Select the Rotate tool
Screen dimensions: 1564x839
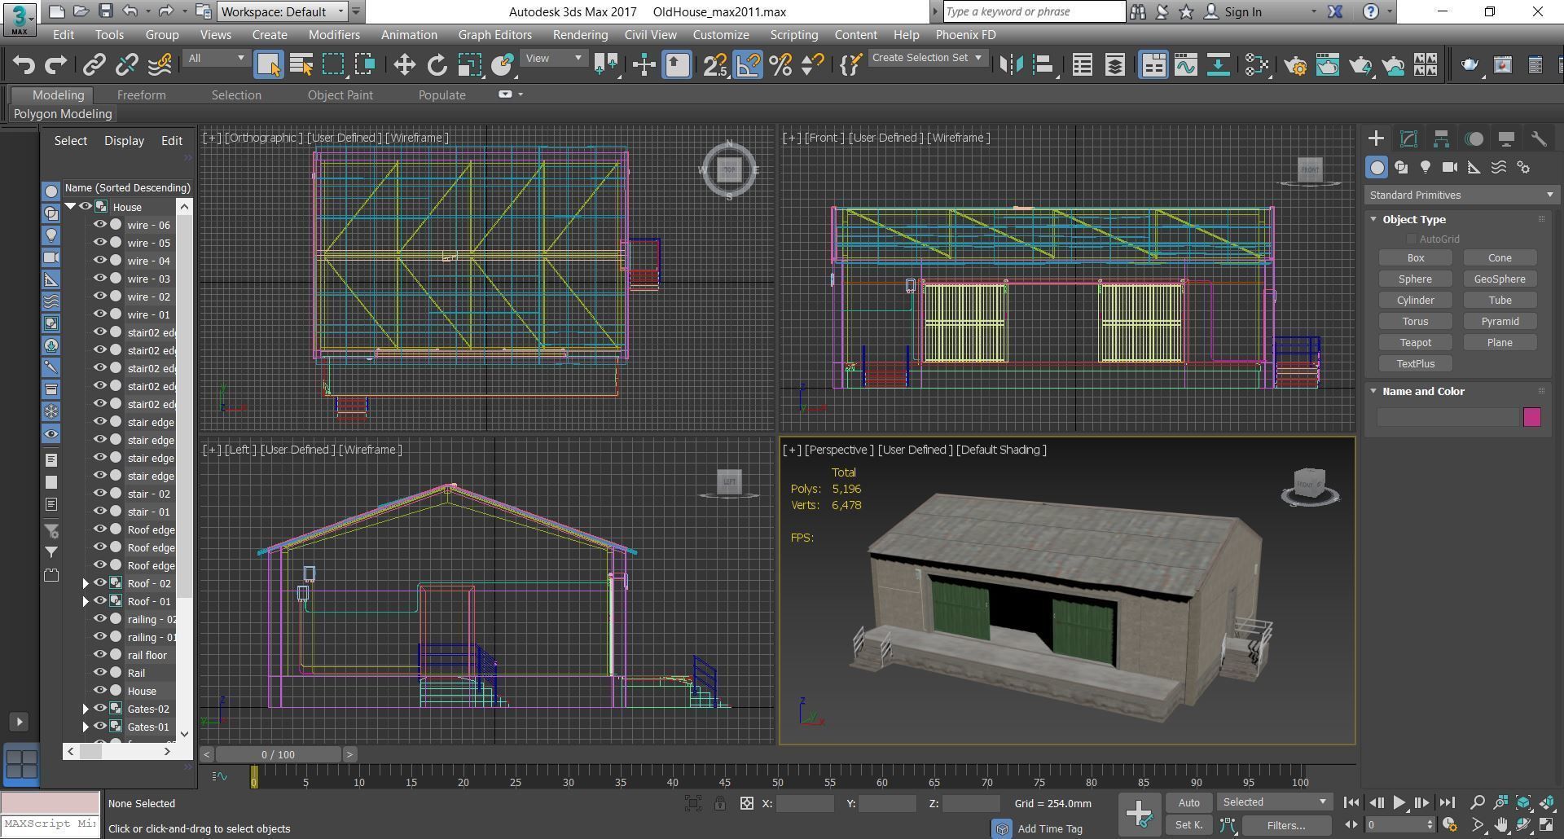tap(437, 64)
